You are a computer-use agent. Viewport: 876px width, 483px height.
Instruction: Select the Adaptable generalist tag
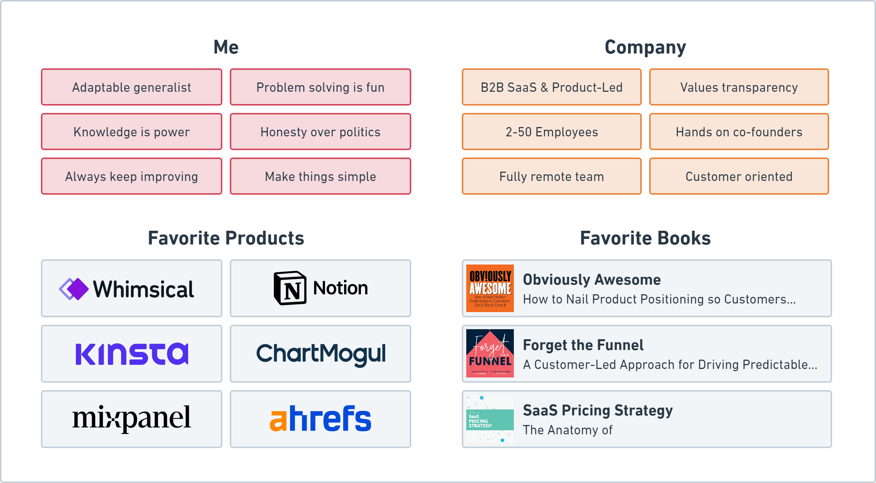131,87
